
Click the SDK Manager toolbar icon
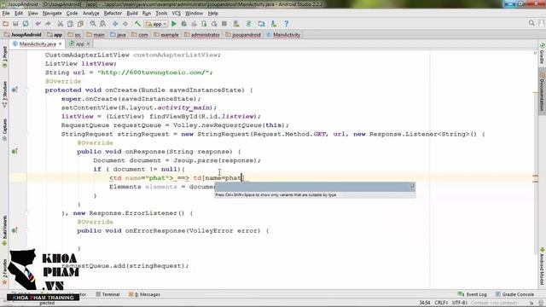(x=274, y=24)
